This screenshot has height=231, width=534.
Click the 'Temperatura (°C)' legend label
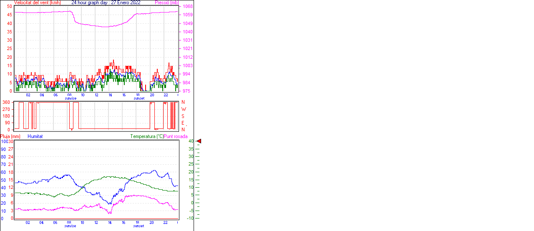click(147, 136)
